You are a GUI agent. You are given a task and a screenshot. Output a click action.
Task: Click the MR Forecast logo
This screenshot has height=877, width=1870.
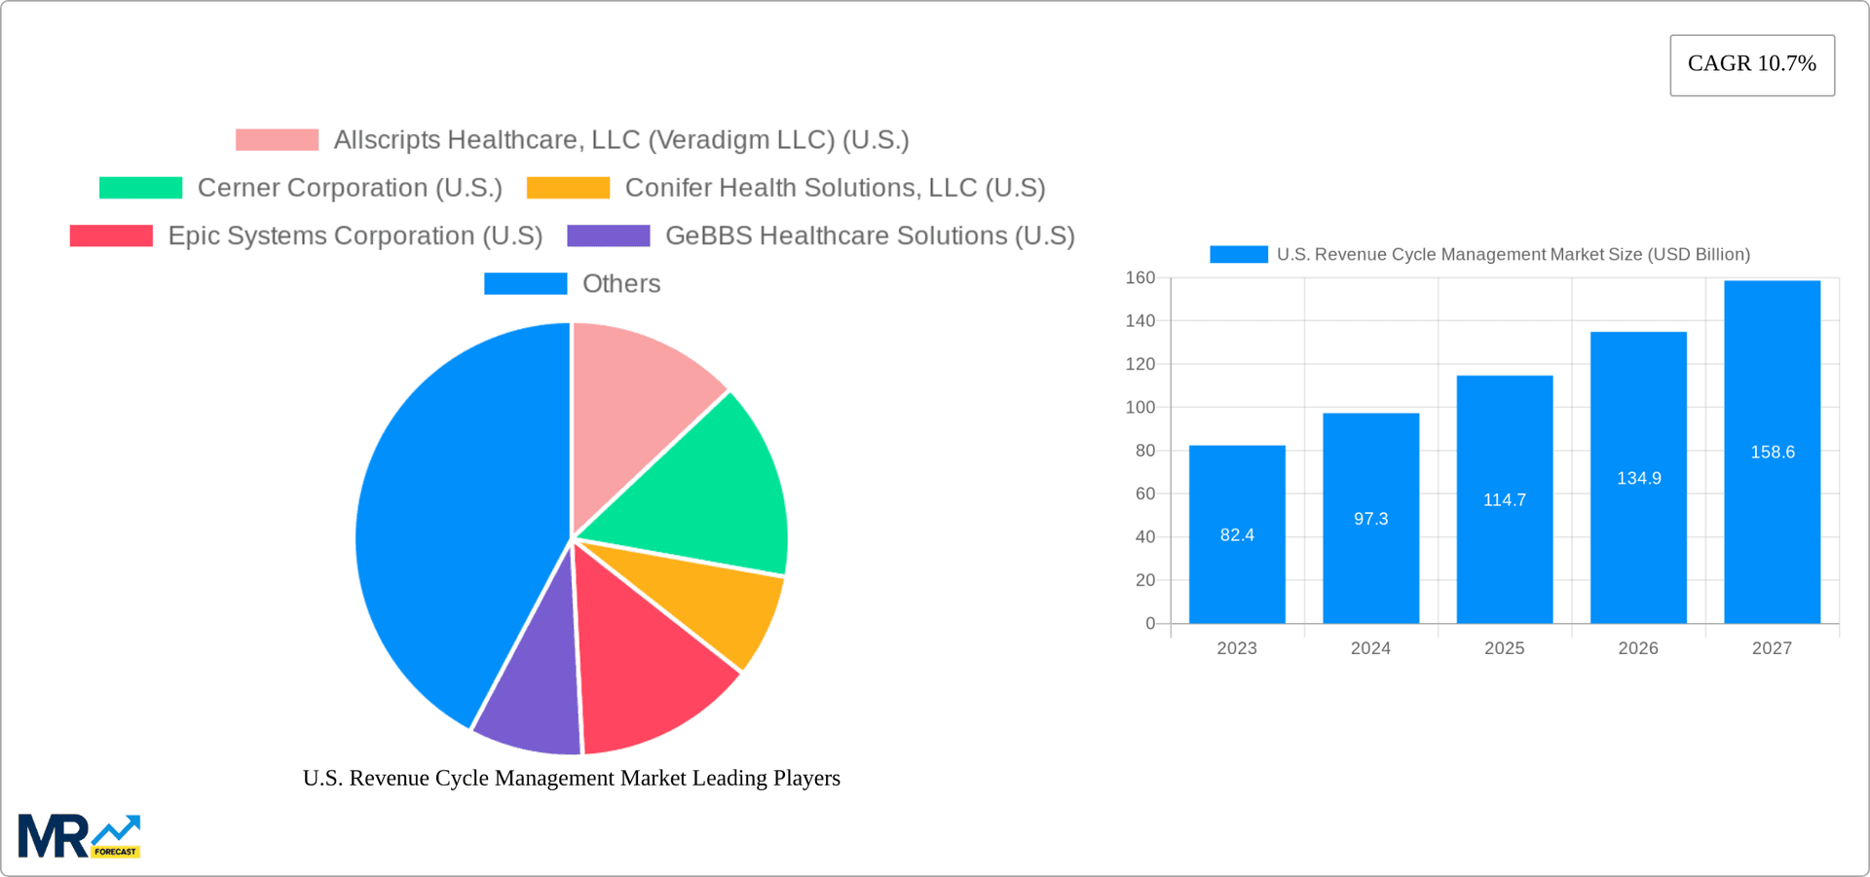click(x=78, y=834)
